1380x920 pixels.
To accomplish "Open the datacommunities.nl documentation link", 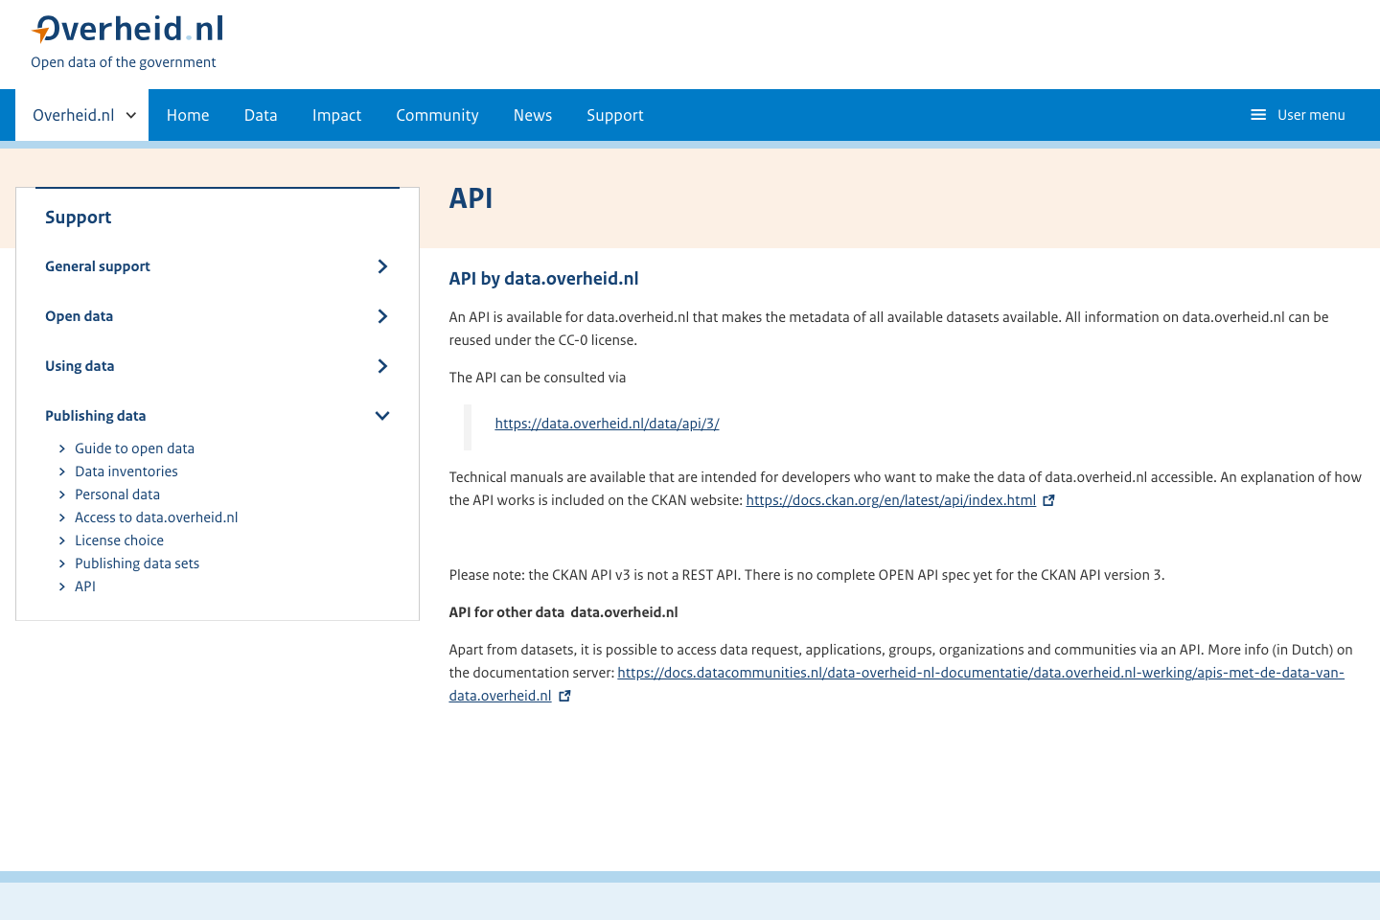I will click(980, 672).
